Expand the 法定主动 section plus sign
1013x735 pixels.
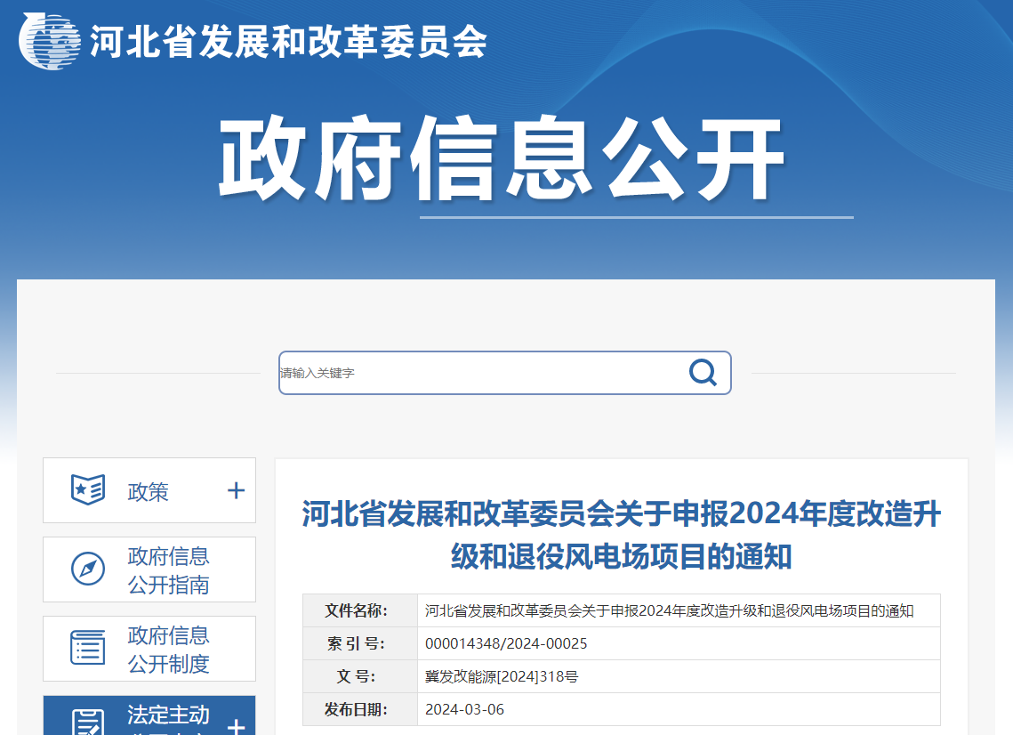coord(236,727)
